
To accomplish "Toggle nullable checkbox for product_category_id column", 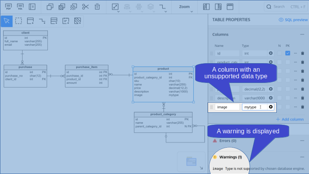I will pyautogui.click(x=279, y=62).
